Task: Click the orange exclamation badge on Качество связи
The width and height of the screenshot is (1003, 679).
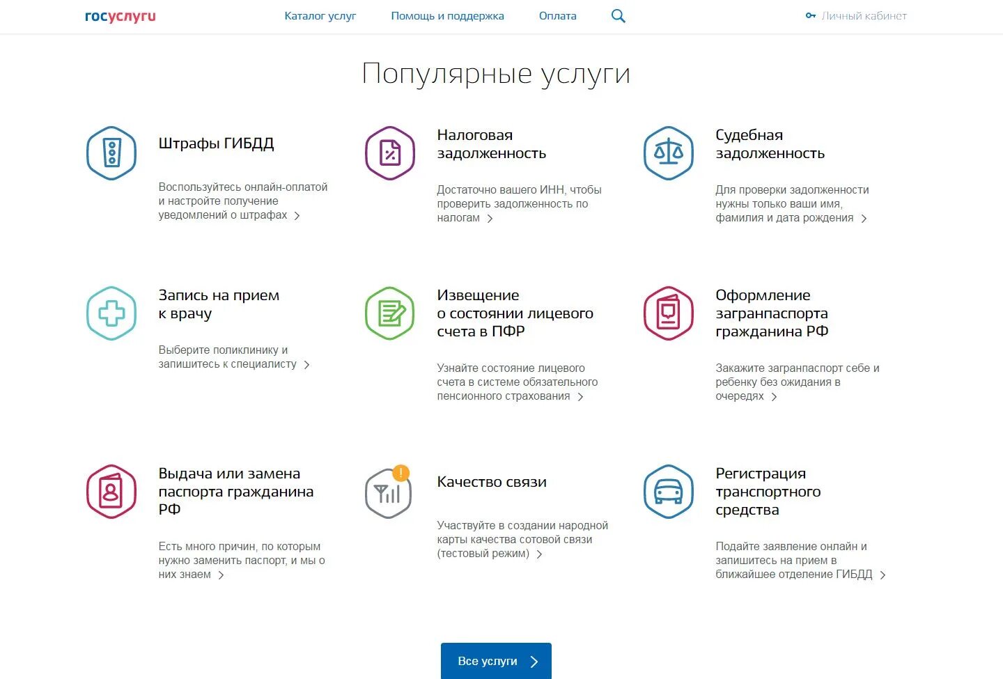Action: (401, 473)
